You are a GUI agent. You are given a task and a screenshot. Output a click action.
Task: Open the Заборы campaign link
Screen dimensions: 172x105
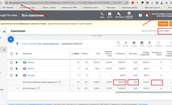(x=31, y=62)
